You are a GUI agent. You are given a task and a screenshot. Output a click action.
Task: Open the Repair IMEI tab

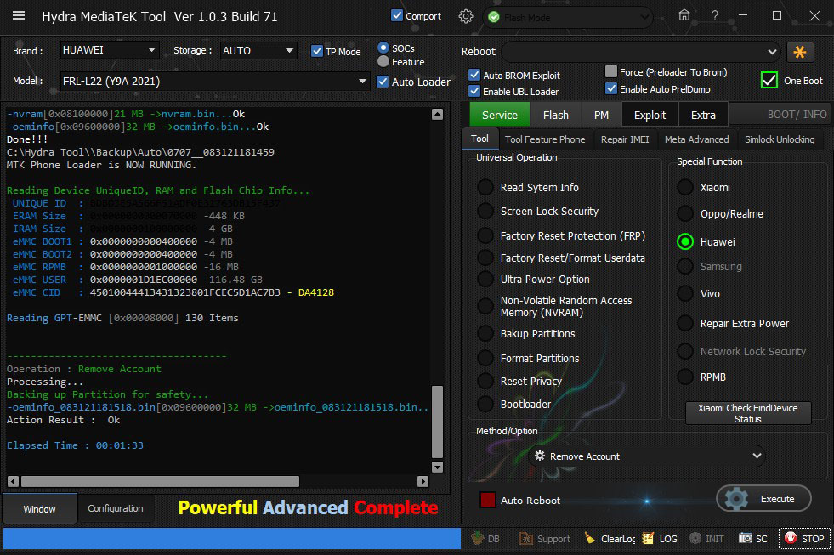[624, 139]
